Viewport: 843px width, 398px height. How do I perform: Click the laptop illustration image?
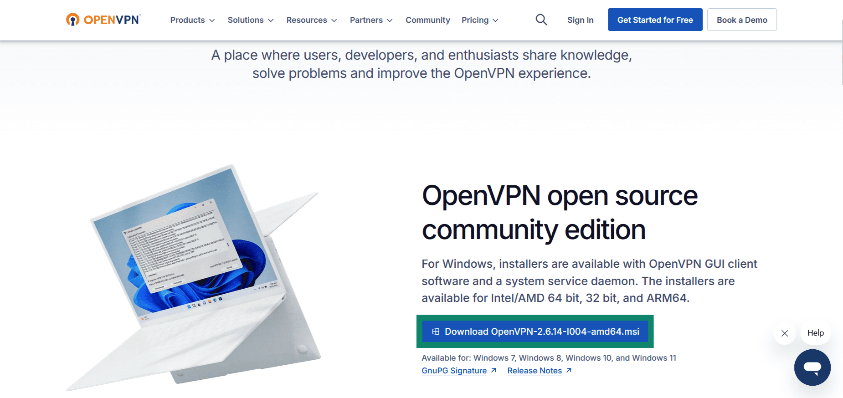(194, 277)
